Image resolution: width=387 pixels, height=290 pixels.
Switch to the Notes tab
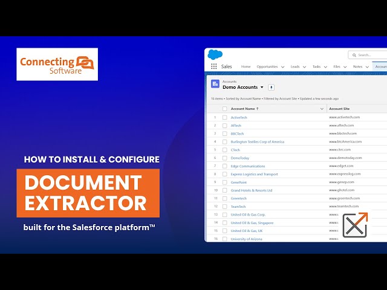357,66
